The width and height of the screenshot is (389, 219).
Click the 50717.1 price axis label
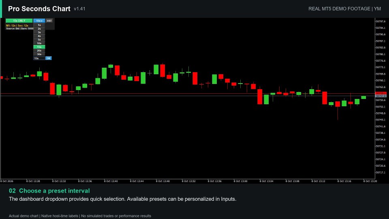pyautogui.click(x=381, y=172)
